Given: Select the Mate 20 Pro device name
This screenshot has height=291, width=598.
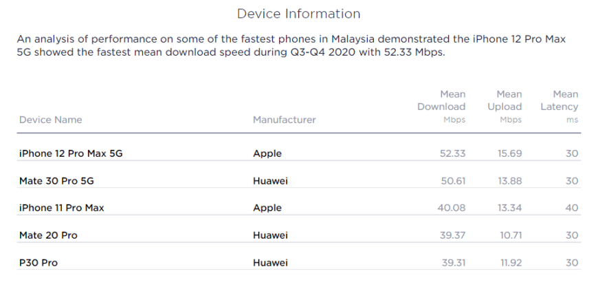Looking at the screenshot, I should (x=48, y=235).
